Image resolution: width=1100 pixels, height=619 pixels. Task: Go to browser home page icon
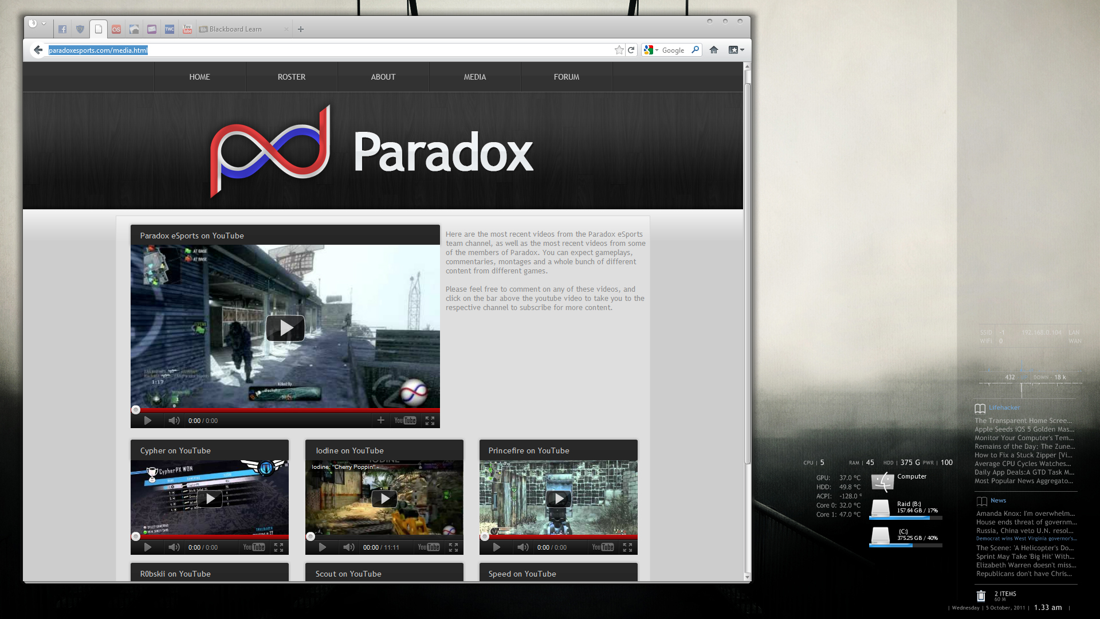pyautogui.click(x=714, y=50)
